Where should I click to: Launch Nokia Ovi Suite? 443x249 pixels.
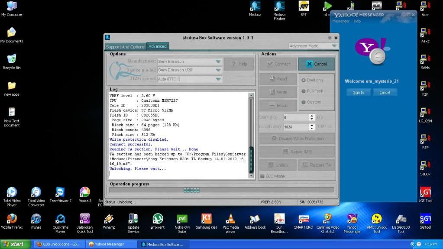(x=182, y=223)
